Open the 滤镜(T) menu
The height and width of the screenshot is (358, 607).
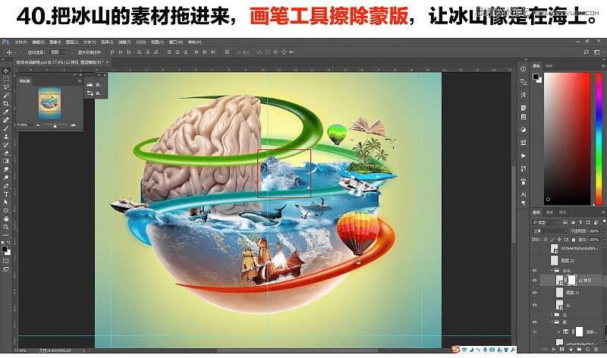click(124, 42)
